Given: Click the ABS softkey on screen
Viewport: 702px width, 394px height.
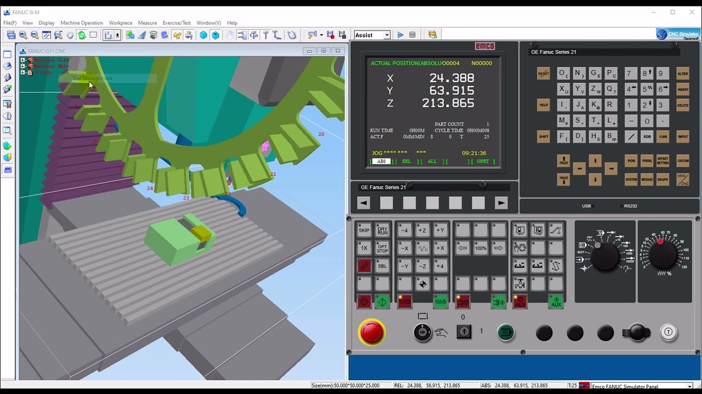Looking at the screenshot, I should 381,161.
